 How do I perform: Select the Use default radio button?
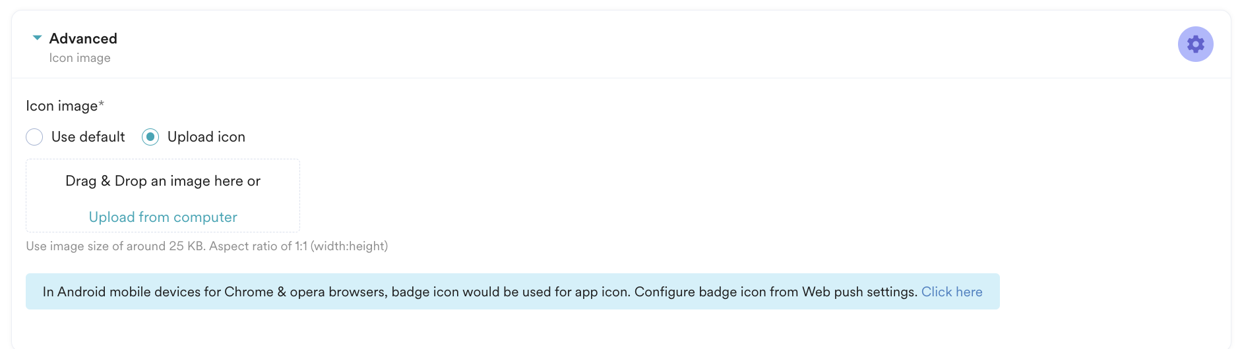coord(34,137)
